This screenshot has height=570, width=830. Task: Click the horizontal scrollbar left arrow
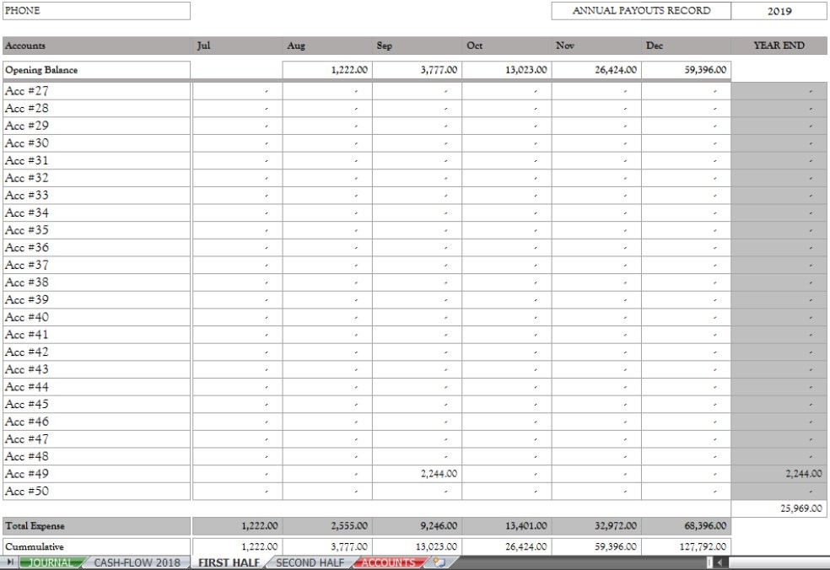[x=720, y=562]
